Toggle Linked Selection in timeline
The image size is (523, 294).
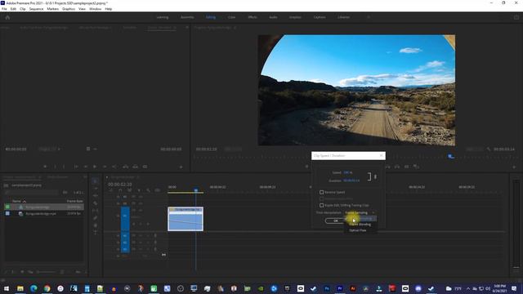point(130,190)
